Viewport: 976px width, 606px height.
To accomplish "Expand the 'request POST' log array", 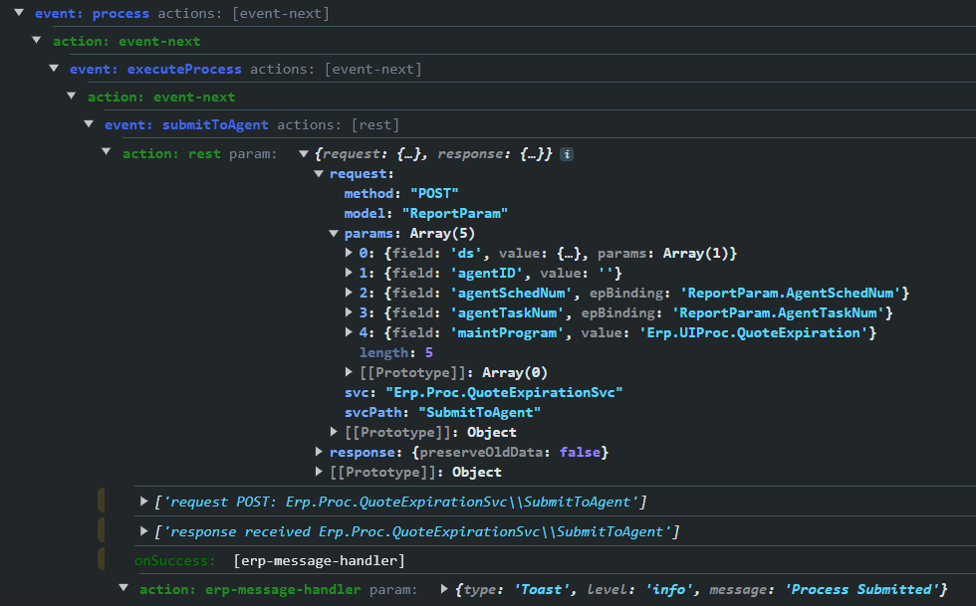I will (145, 501).
